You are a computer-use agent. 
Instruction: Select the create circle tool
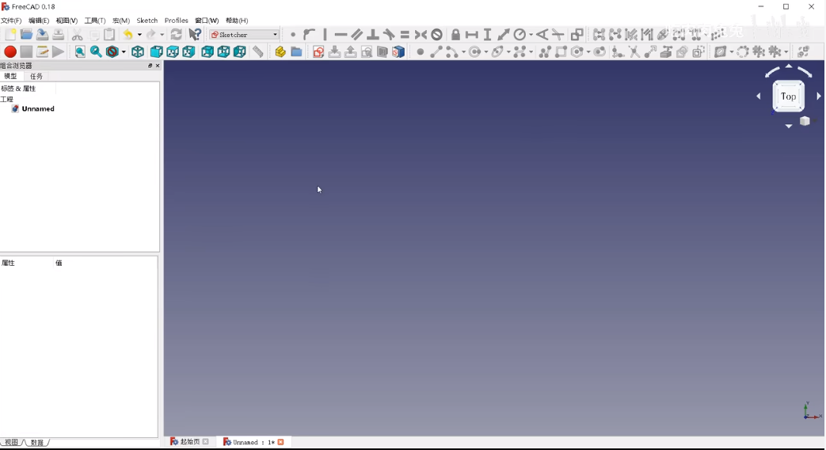pyautogui.click(x=474, y=51)
